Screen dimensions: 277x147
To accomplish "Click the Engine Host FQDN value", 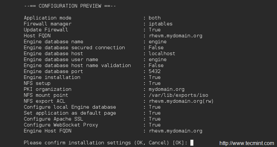I will 175,131.
